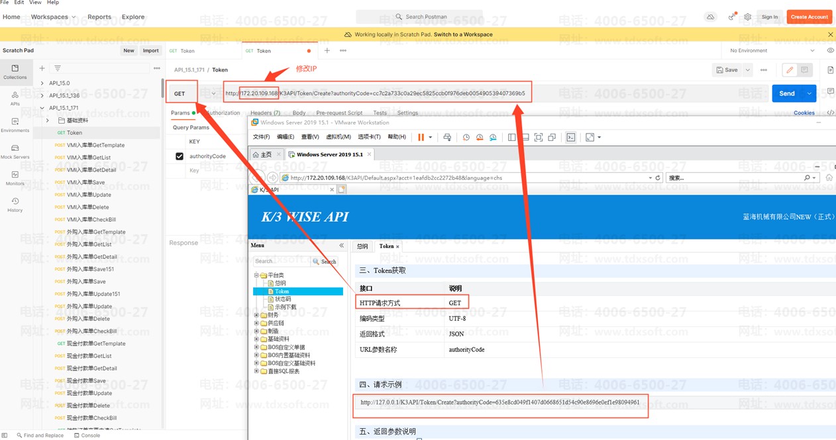Switch to the Headers (7) tab
The height and width of the screenshot is (440, 836).
265,113
